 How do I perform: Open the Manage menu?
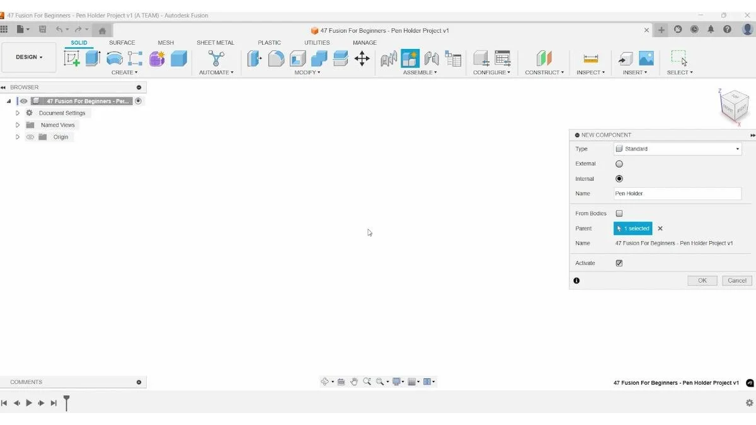[x=364, y=42]
